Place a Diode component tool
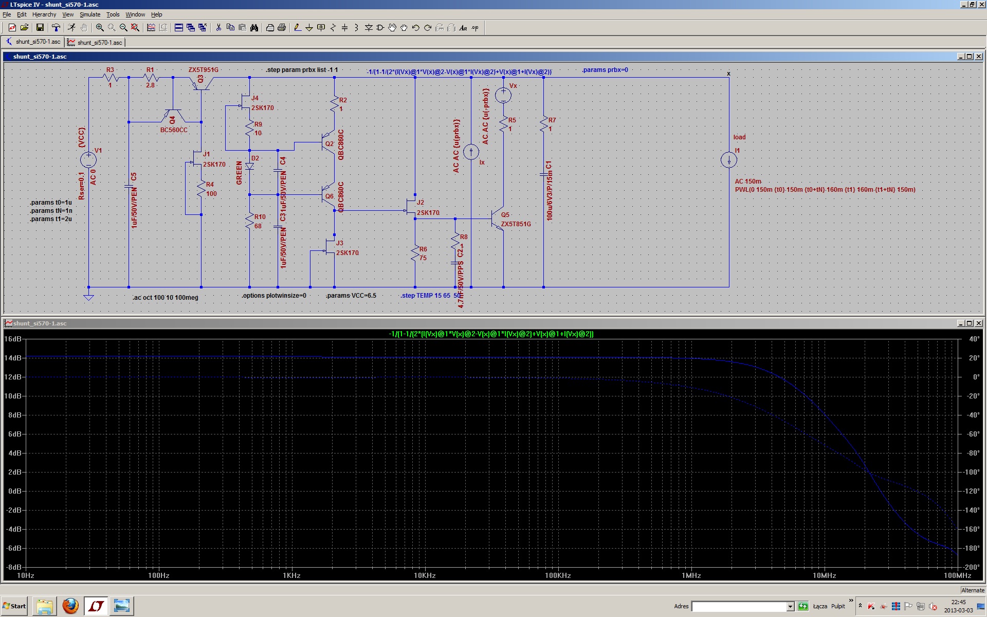The height and width of the screenshot is (617, 987). tap(369, 28)
